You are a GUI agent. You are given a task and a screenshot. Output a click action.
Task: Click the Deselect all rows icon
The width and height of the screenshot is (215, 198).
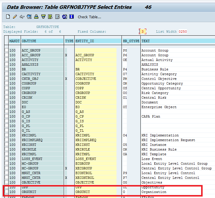pos(57,17)
